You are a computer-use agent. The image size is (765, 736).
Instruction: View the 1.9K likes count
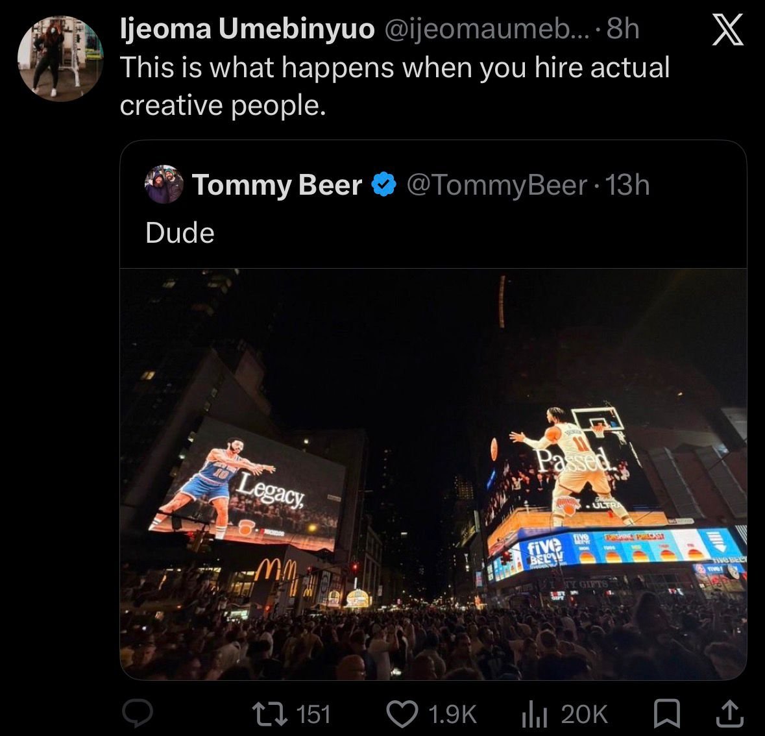[452, 714]
